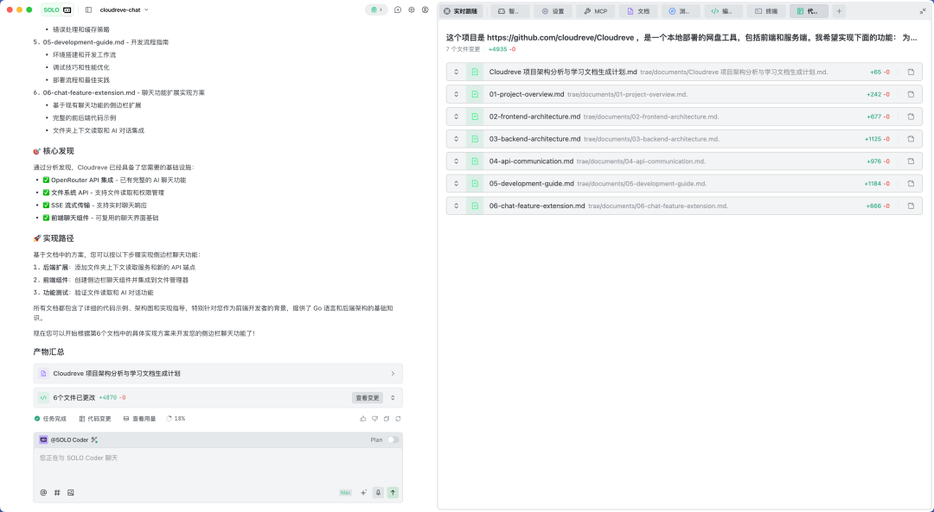934x512 pixels.
Task: Give thumbs down to the response
Action: tap(374, 419)
